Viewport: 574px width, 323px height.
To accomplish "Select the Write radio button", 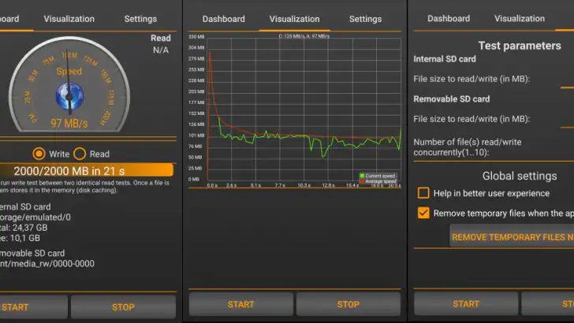I will click(x=39, y=154).
